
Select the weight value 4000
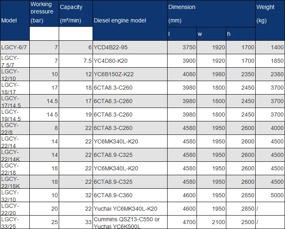click(277, 128)
